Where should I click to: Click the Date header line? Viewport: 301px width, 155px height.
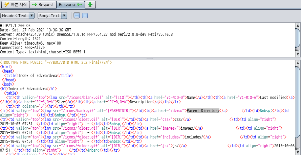point(36,30)
